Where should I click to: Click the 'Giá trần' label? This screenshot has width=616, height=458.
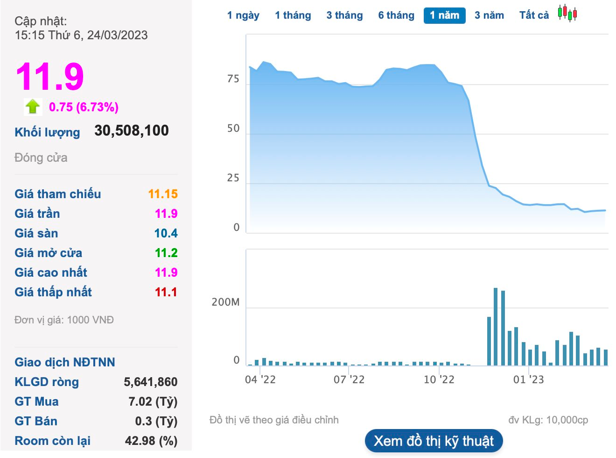tap(37, 214)
